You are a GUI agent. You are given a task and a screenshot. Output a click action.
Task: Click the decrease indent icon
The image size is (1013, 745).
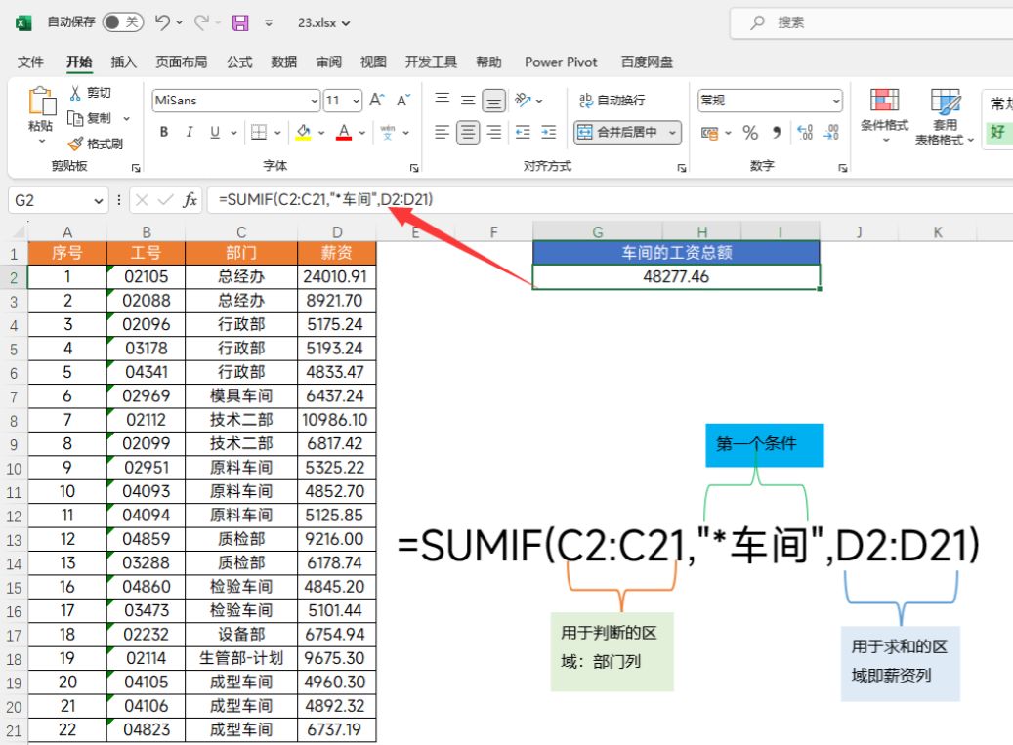click(x=523, y=133)
